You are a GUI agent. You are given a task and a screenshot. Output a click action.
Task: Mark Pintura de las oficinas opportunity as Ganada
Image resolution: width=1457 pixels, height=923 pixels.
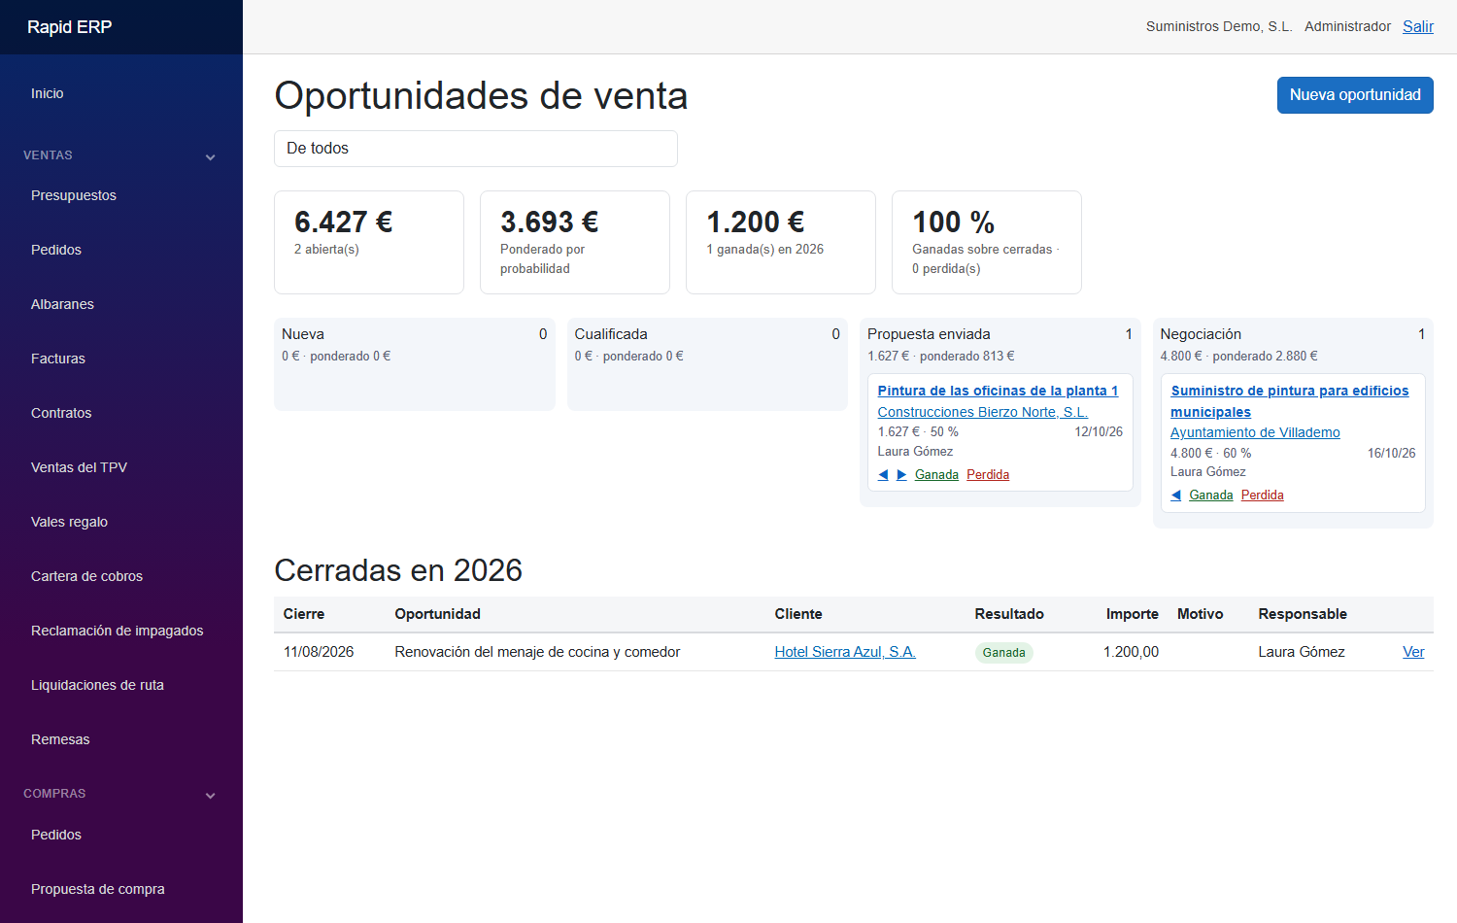pos(936,475)
